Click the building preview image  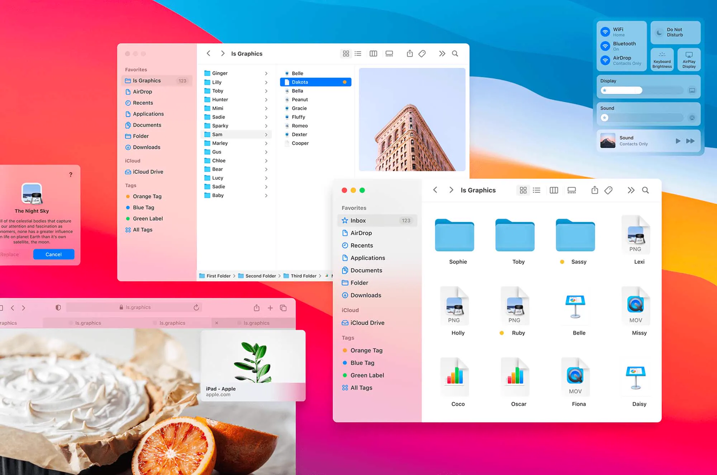tap(412, 119)
